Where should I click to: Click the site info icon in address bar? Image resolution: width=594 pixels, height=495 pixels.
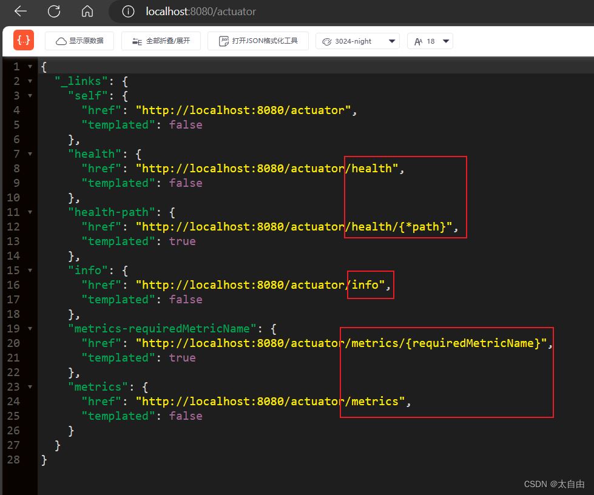tap(127, 12)
